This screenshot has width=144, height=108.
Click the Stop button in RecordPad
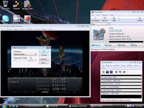[137, 45]
